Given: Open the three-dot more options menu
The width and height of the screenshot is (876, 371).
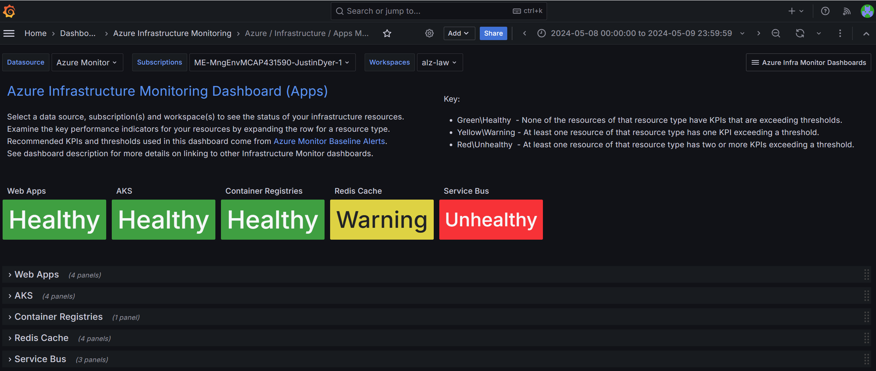Looking at the screenshot, I should (840, 33).
